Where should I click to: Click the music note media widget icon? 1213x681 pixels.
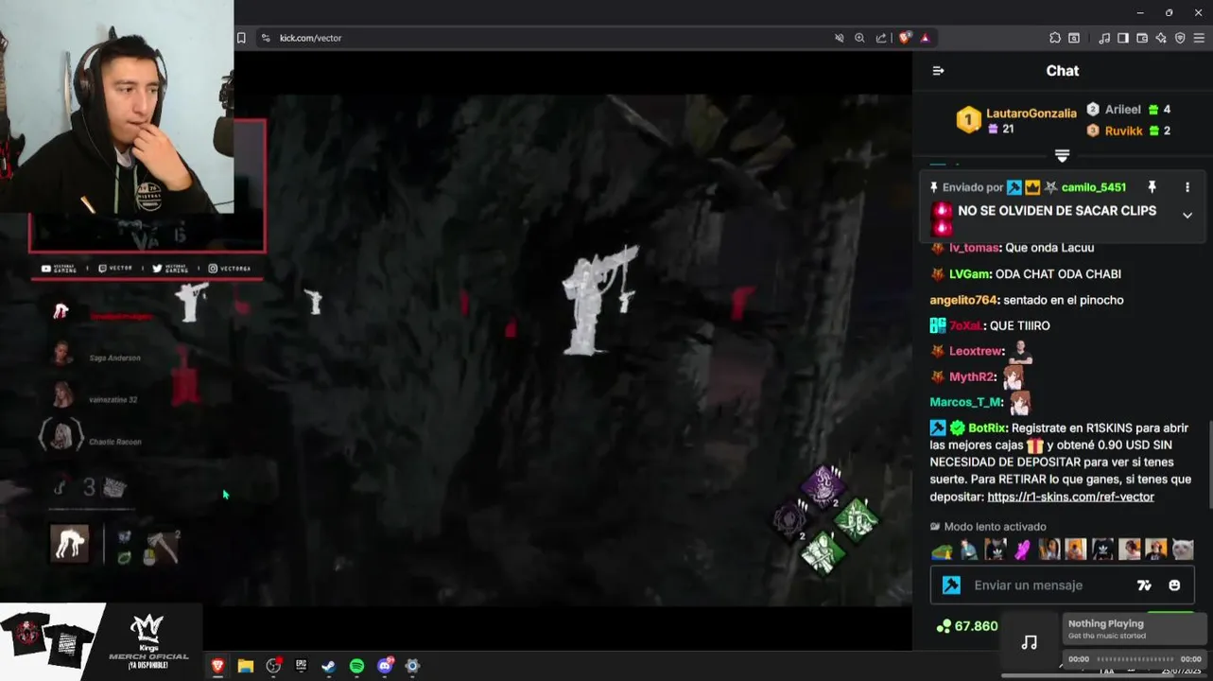pyautogui.click(x=1030, y=643)
